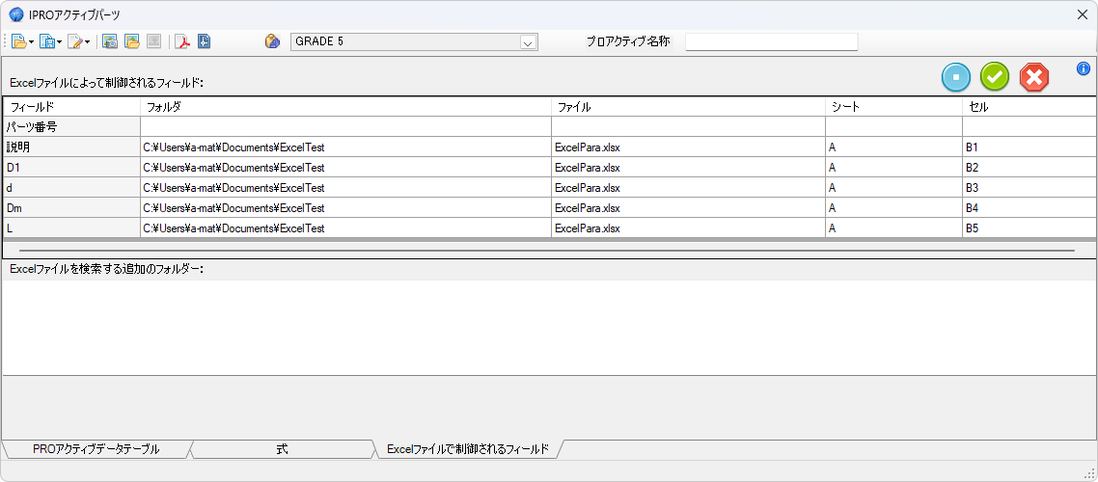Click cell reference B4
1098x482 pixels.
coord(1029,208)
